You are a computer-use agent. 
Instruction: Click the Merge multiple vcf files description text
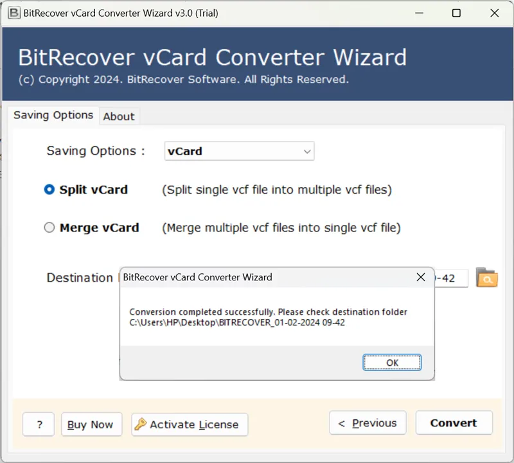pyautogui.click(x=281, y=228)
